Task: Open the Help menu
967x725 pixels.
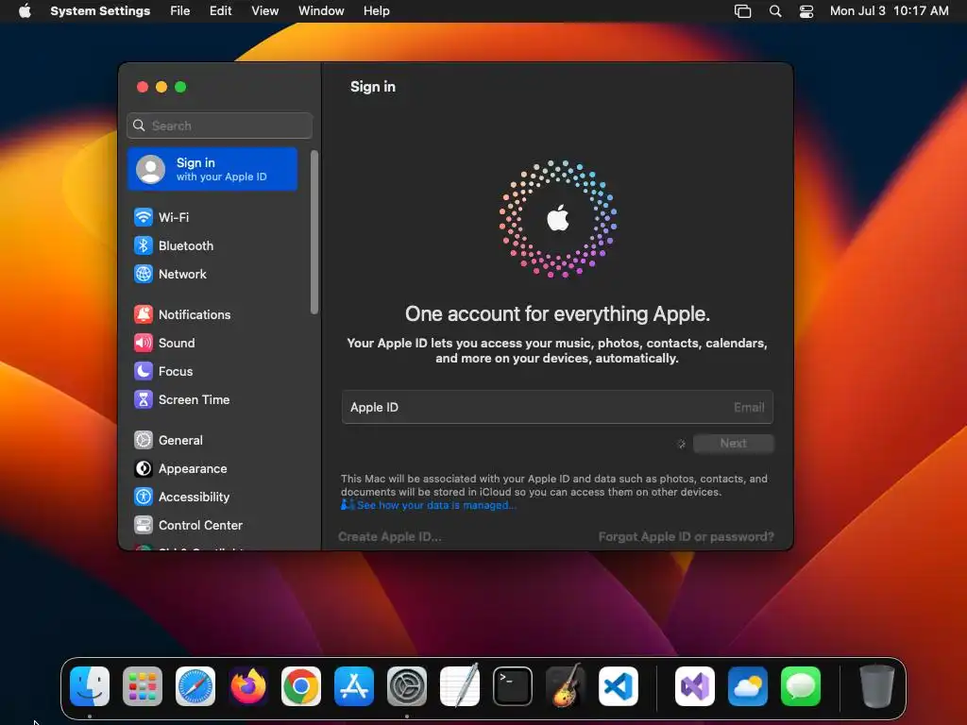Action: pyautogui.click(x=376, y=11)
